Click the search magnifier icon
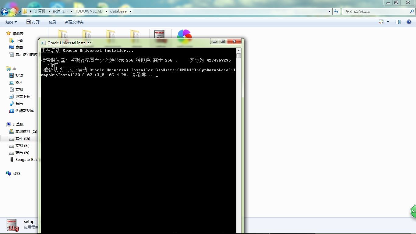This screenshot has width=416, height=234. point(411,11)
